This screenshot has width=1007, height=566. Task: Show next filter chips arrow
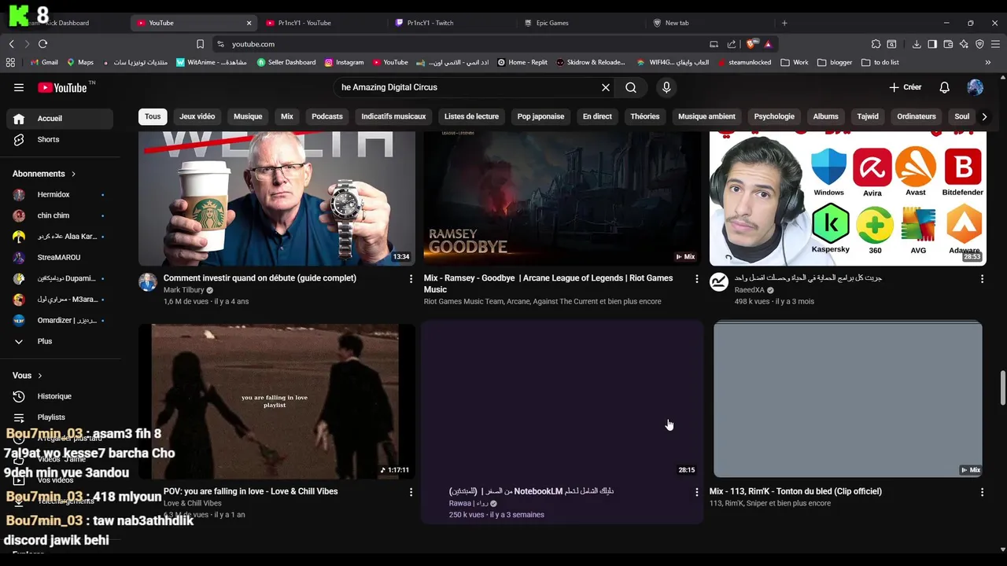[984, 116]
